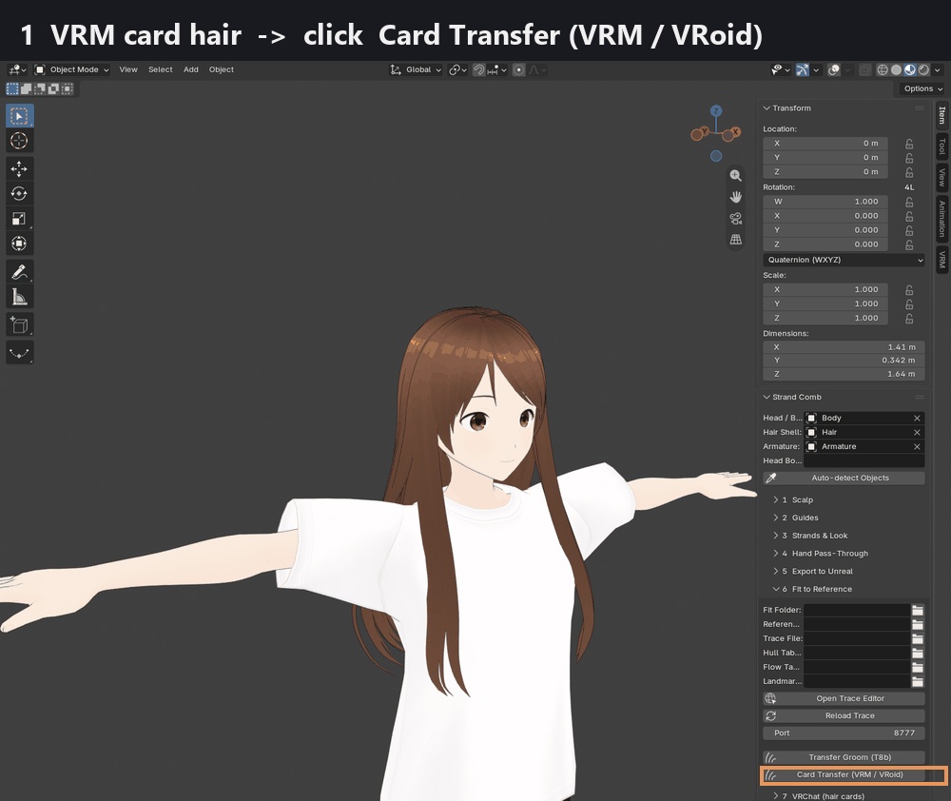The height and width of the screenshot is (801, 951).
Task: Open the Object Mode dropdown
Action: click(x=71, y=69)
